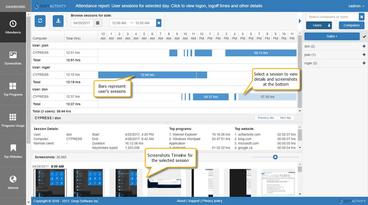
Task: Click the refresh sessions icon button
Action: [x=40, y=21]
